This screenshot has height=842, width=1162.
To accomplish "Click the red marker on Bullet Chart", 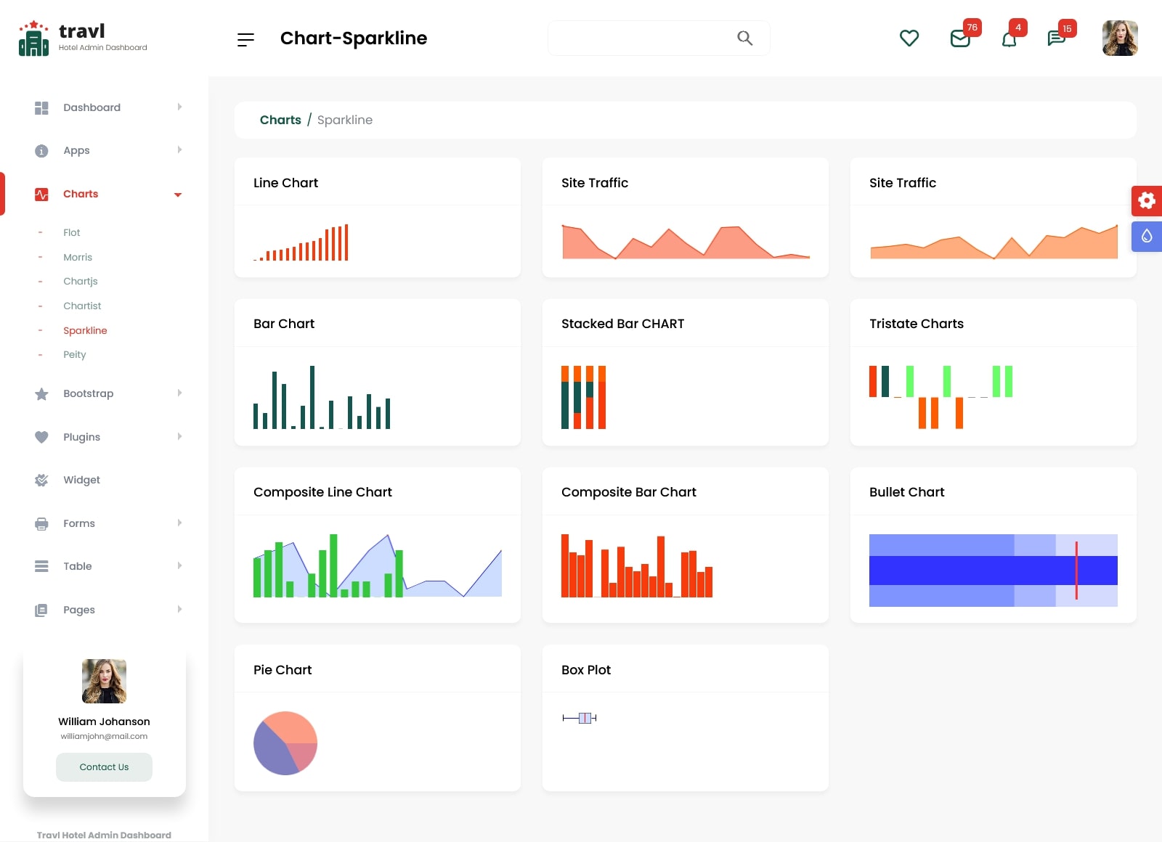I will coord(1076,571).
